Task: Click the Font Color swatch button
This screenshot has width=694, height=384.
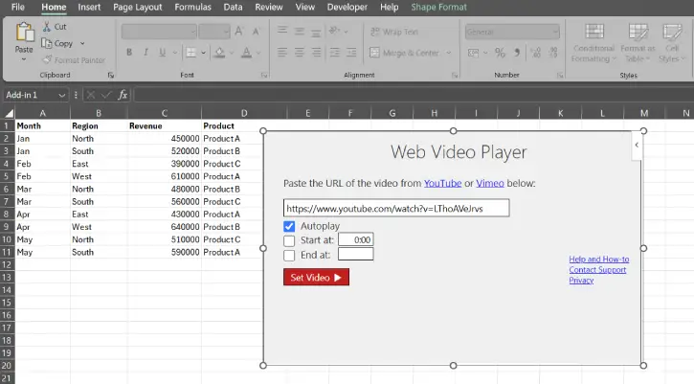Action: pyautogui.click(x=247, y=53)
